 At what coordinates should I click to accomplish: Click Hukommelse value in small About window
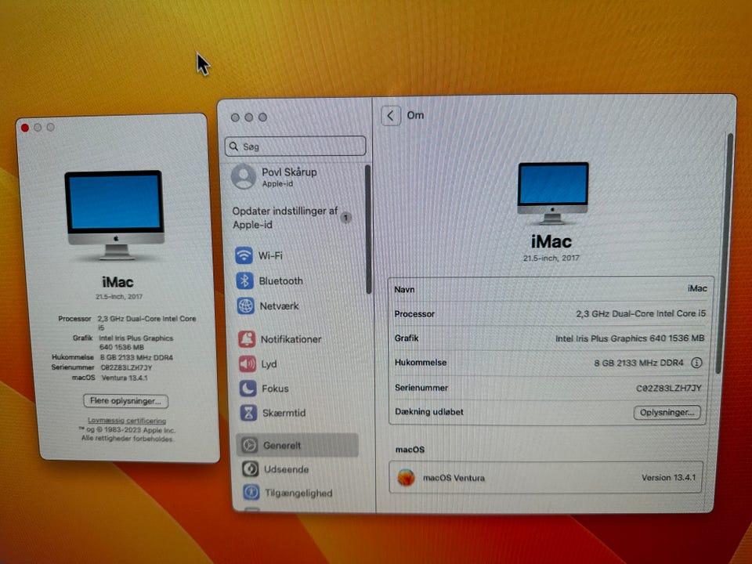pos(136,357)
